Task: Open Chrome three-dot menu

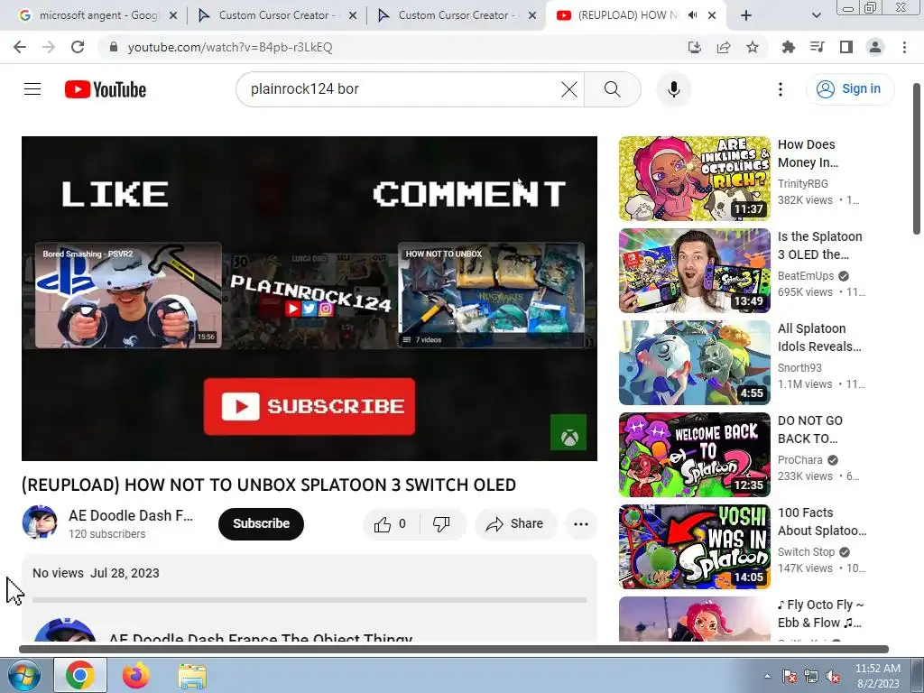Action: [904, 47]
